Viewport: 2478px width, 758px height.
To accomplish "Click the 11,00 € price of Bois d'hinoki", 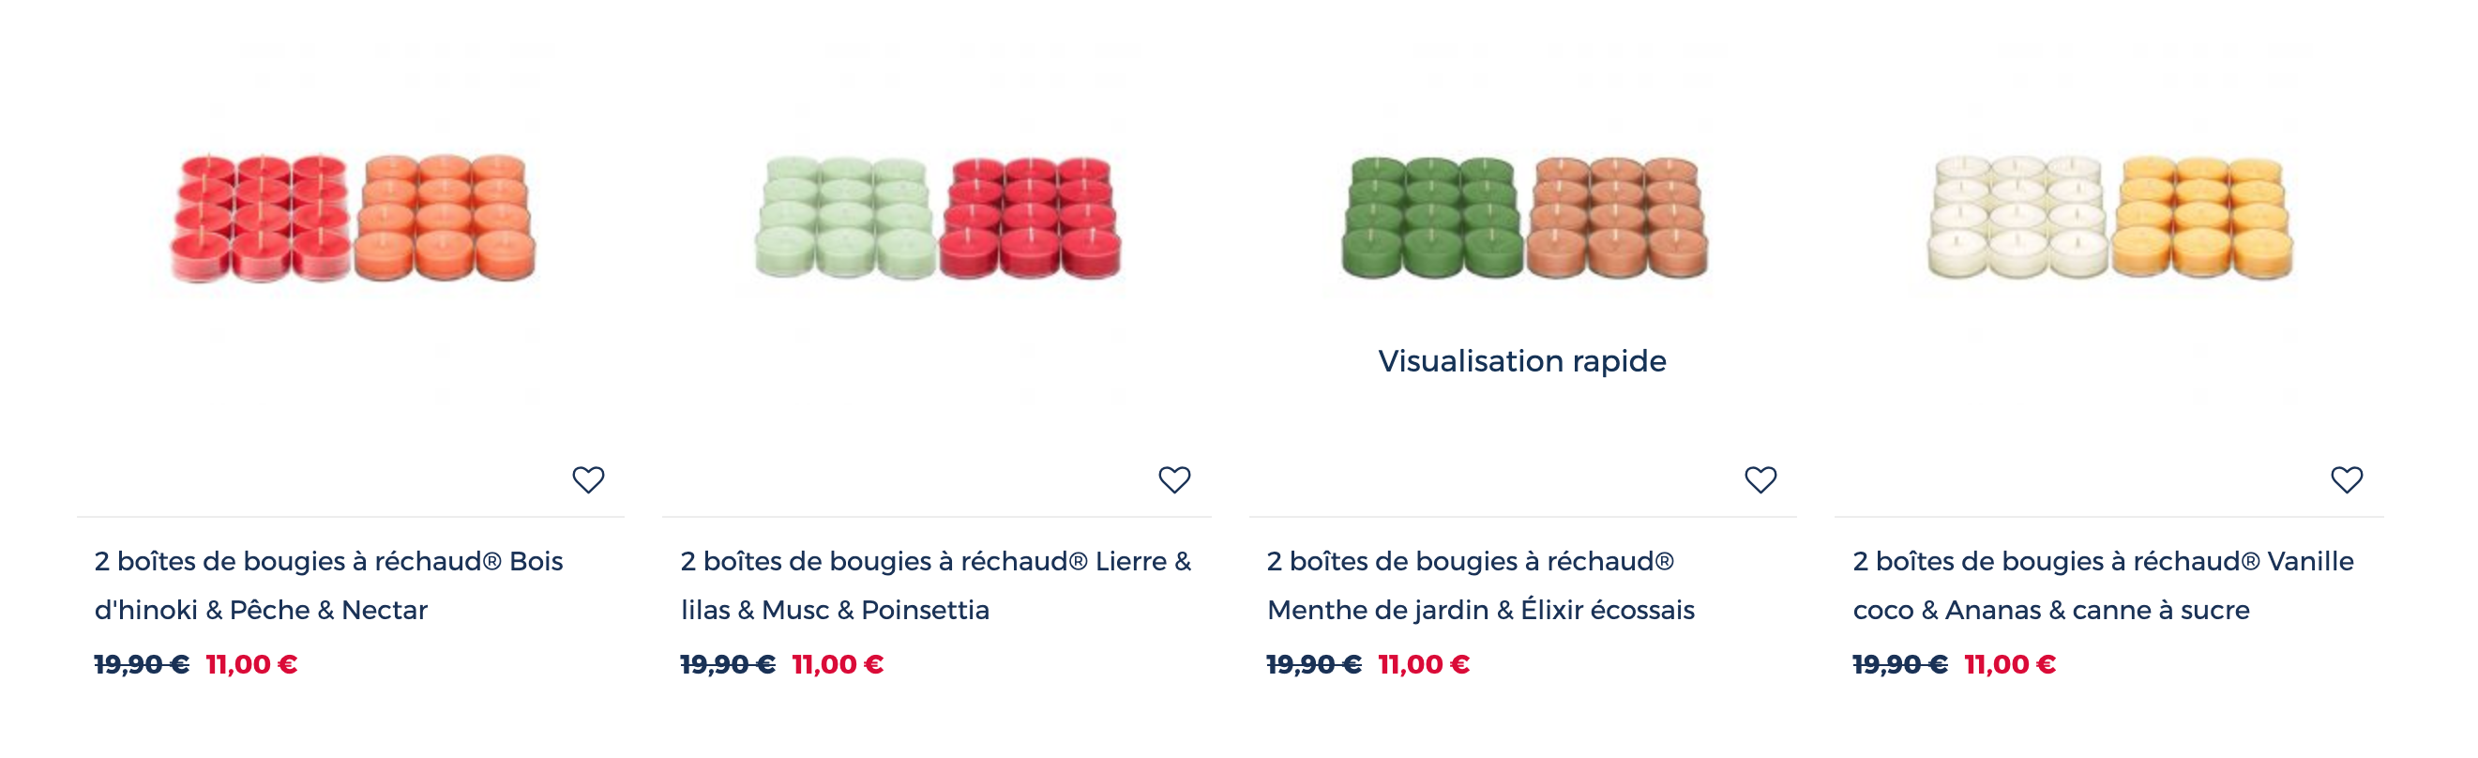I will point(251,665).
